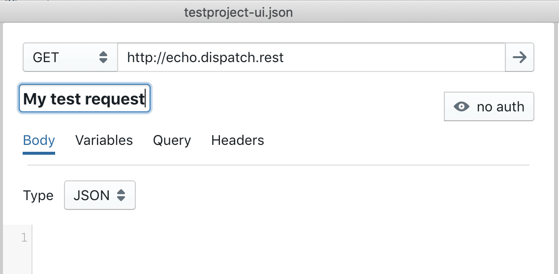Click the testproject-ui.json window title
This screenshot has width=559, height=274.
tap(238, 12)
